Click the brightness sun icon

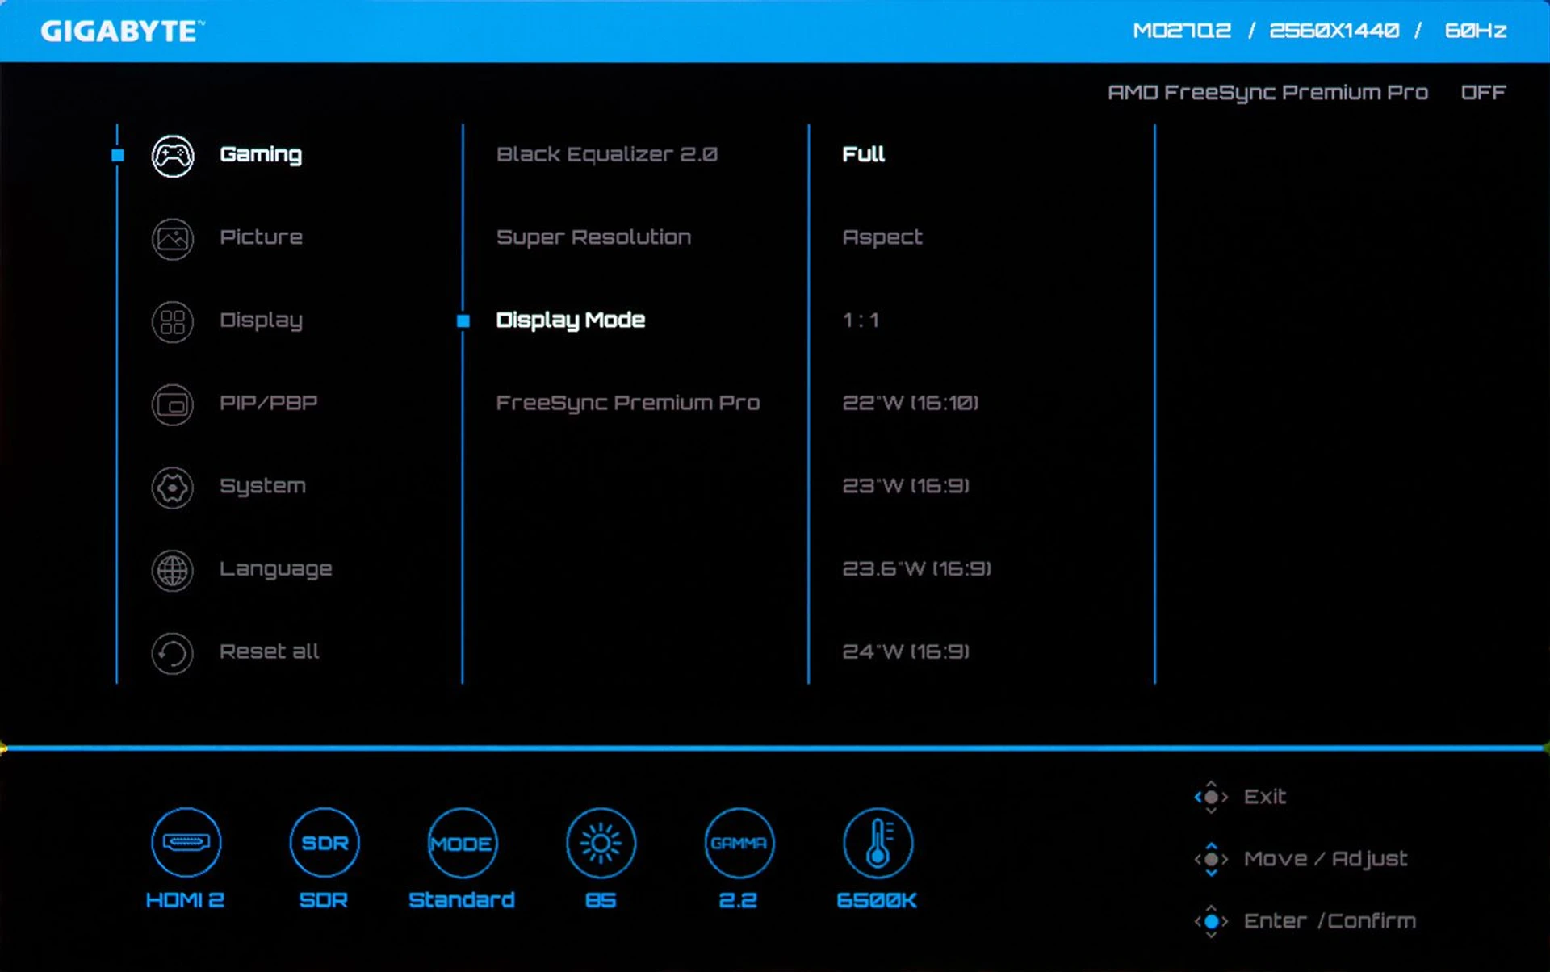tap(601, 842)
